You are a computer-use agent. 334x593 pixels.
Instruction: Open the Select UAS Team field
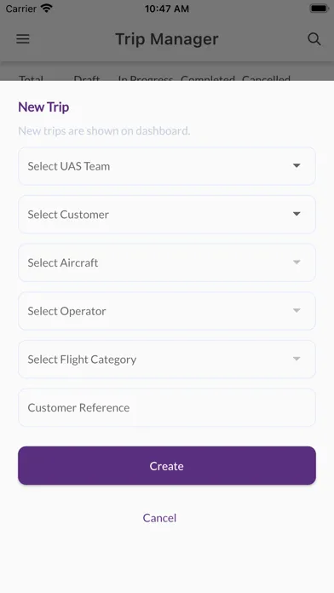[167, 166]
